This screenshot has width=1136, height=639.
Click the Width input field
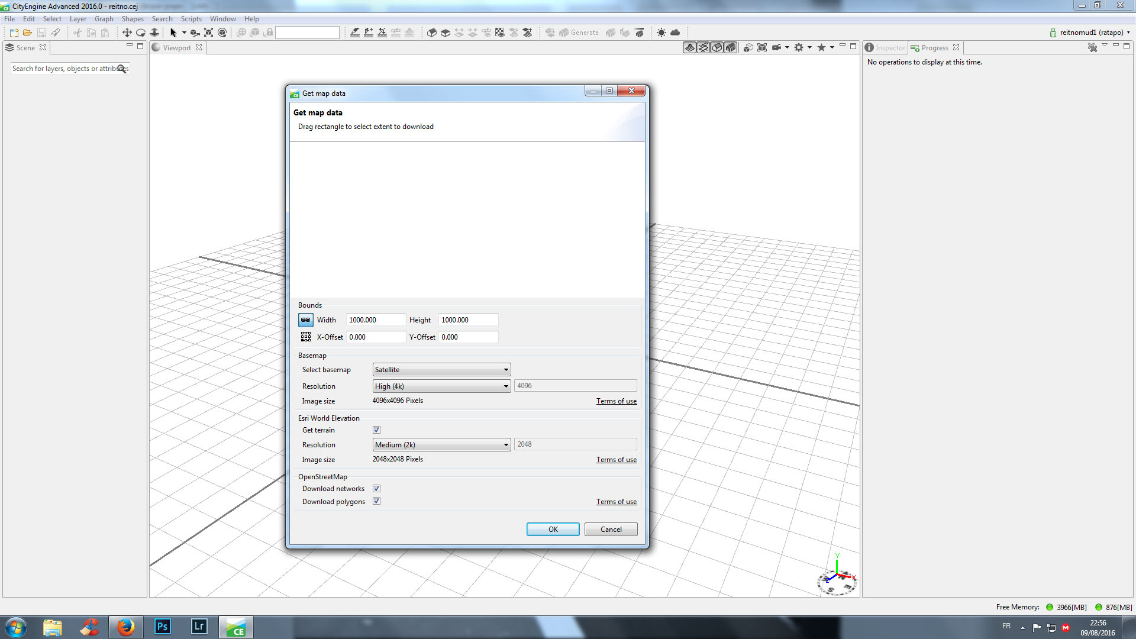(375, 320)
